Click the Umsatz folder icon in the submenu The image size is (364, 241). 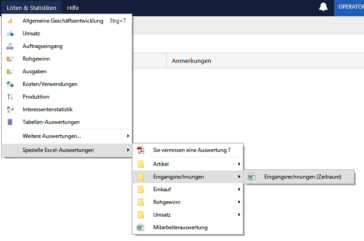141,215
